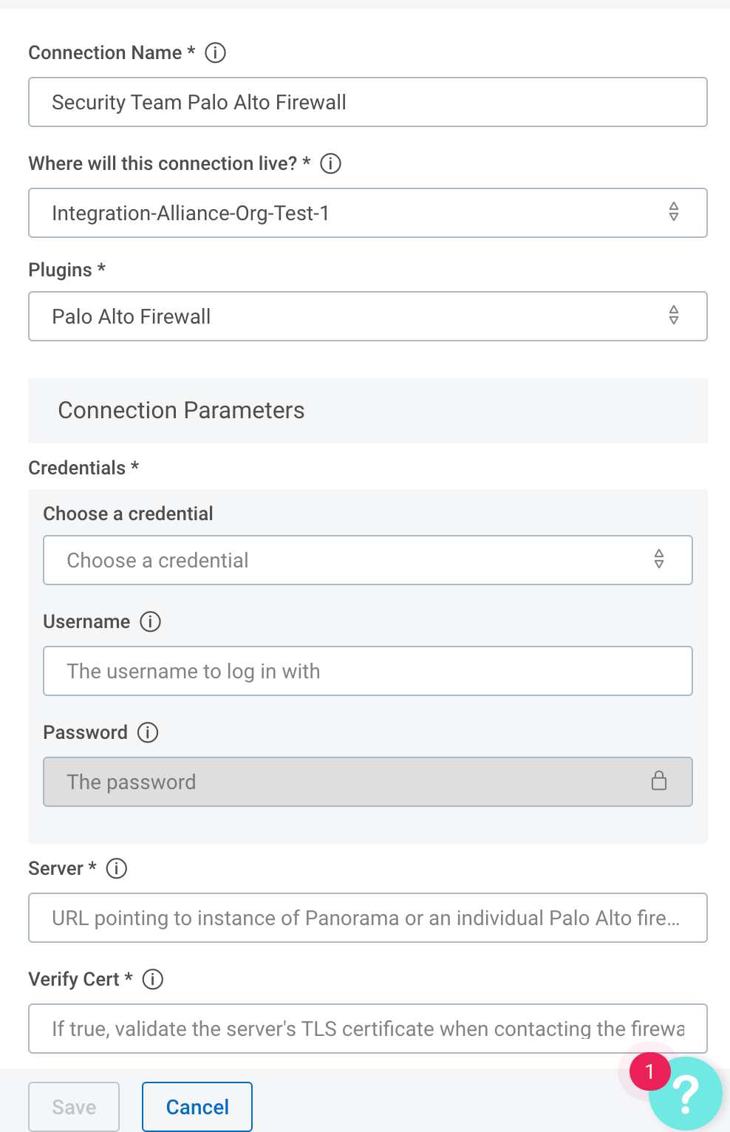Click red notification badge showing 1
This screenshot has height=1132, width=730.
649,1071
